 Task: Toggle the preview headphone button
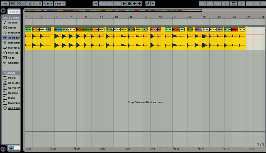pos(11,148)
